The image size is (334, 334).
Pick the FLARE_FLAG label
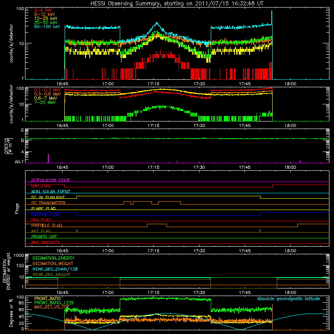(x=43, y=208)
